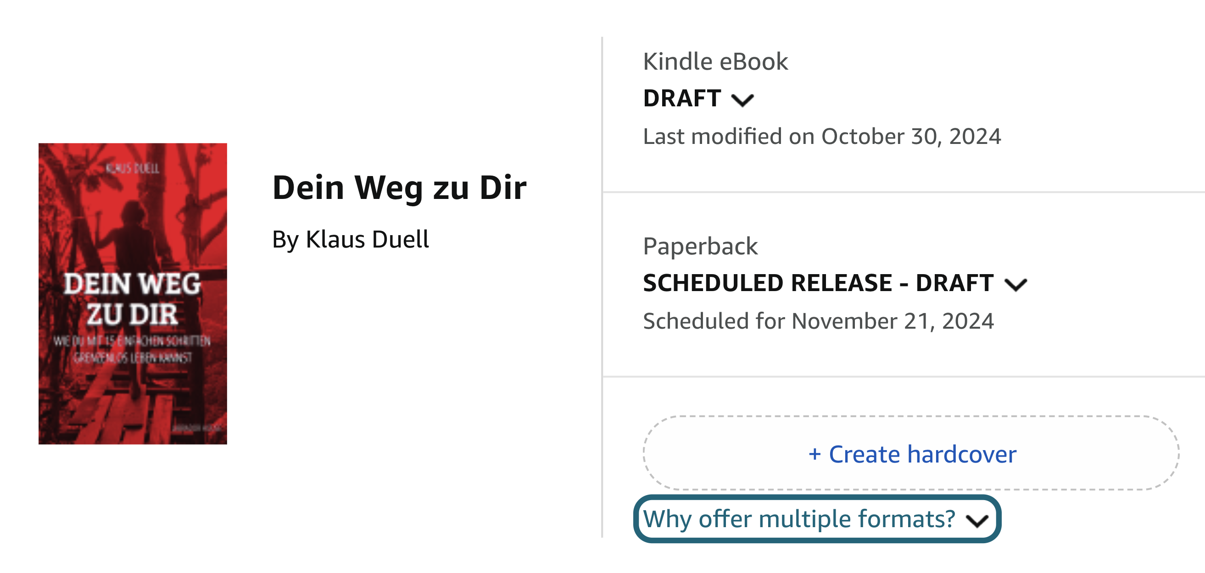Click 'Last modified on October 30, 2024'
Image resolution: width=1205 pixels, height=573 pixels.
click(x=821, y=137)
